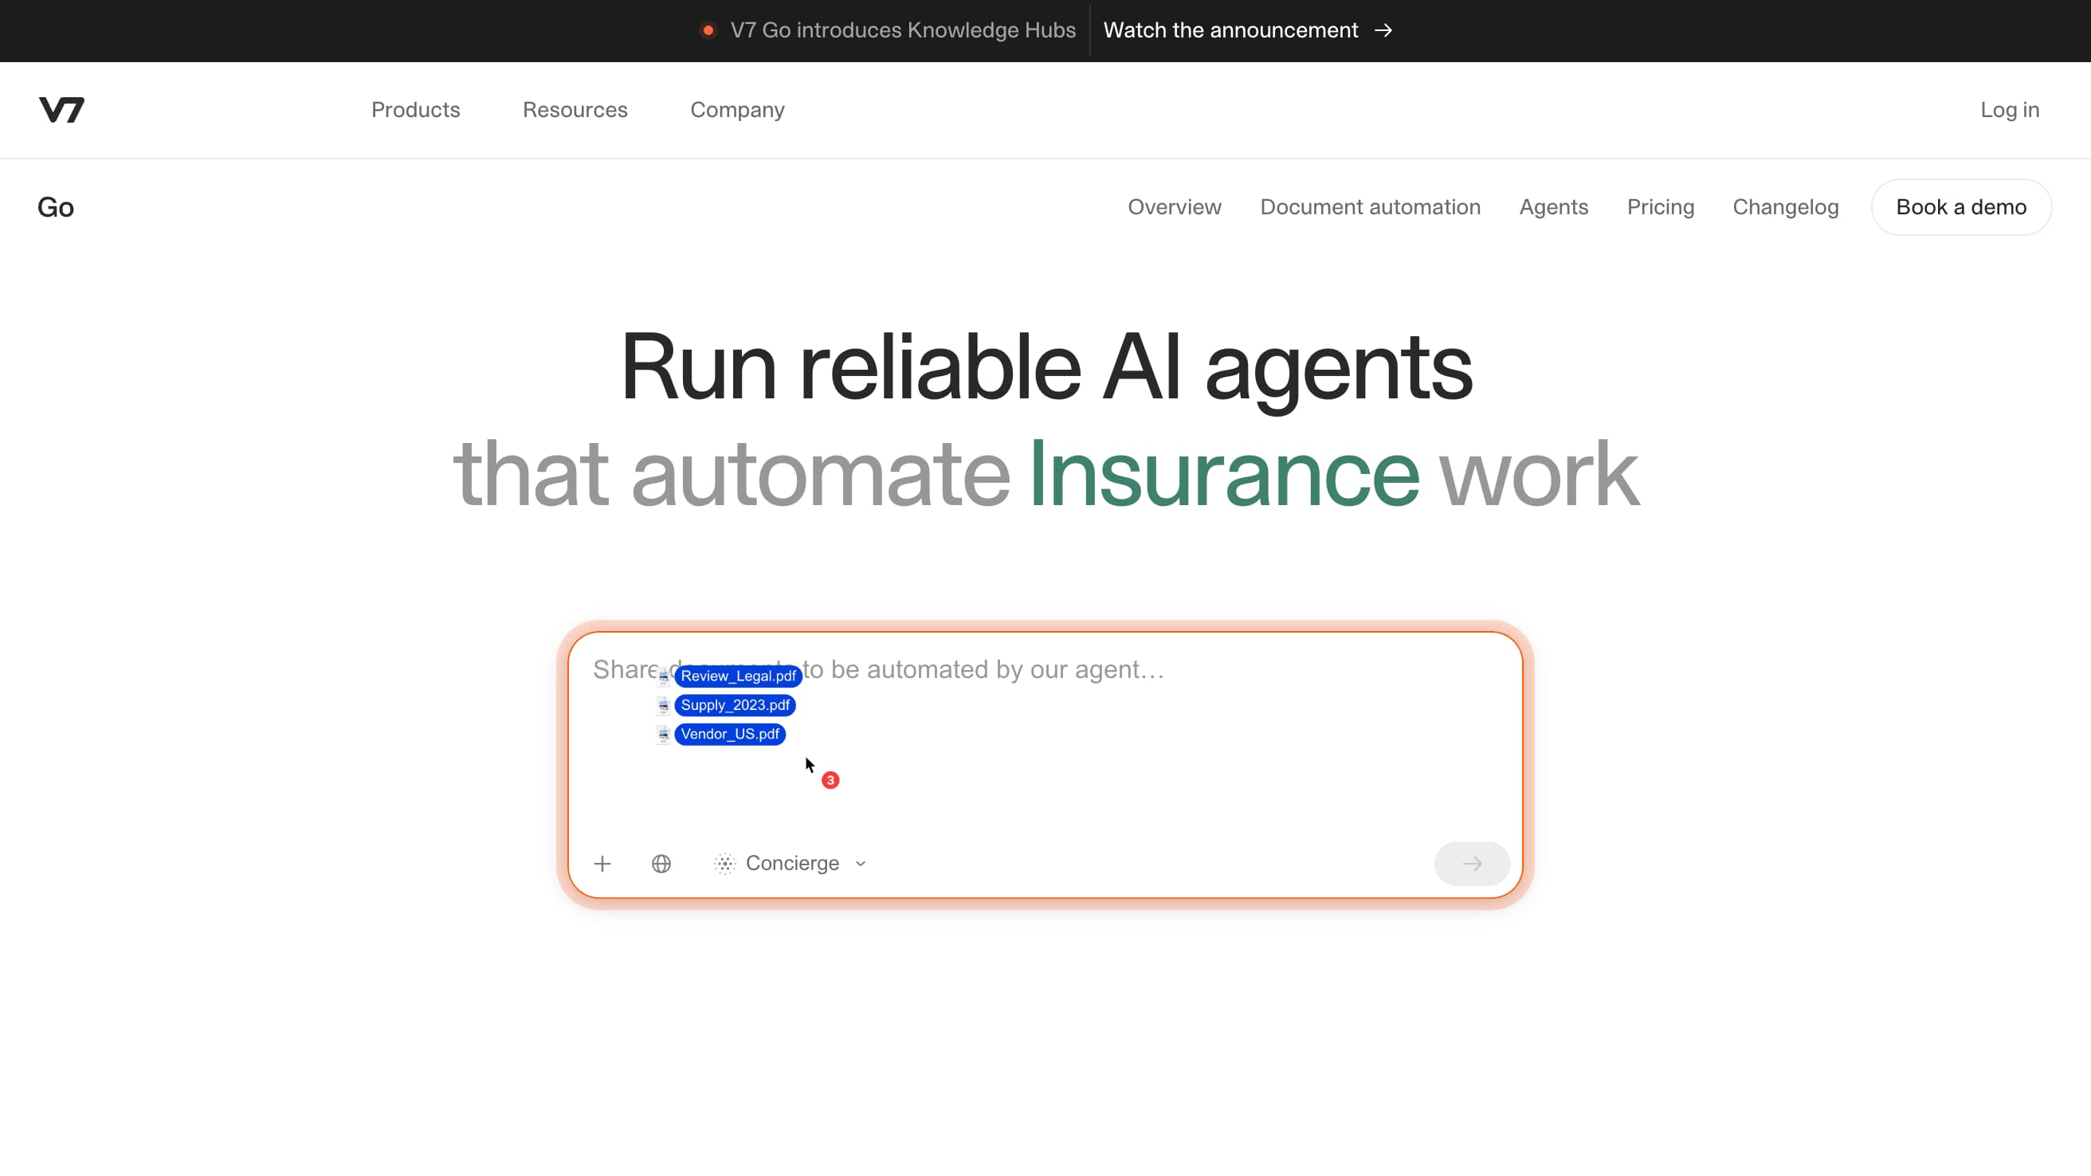Click the plus attach icon
The image size is (2091, 1176).
602,864
